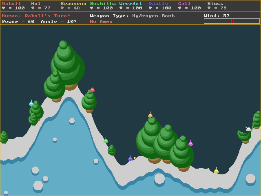Click the magenta Call tank near the trees
261x196 pixels.
click(x=190, y=143)
